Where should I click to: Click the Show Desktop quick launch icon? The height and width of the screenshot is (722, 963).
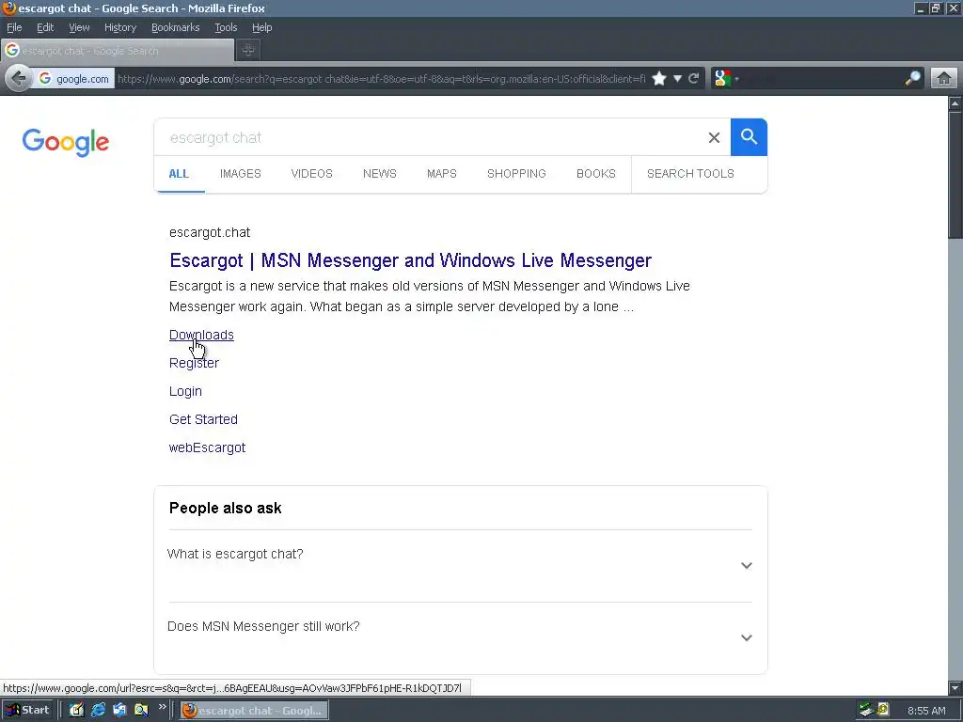[76, 711]
